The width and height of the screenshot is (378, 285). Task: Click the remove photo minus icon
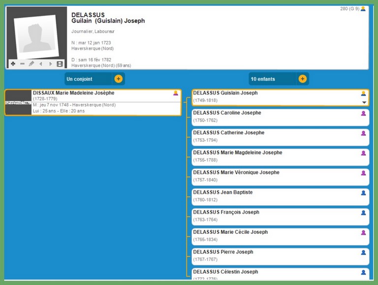22,64
